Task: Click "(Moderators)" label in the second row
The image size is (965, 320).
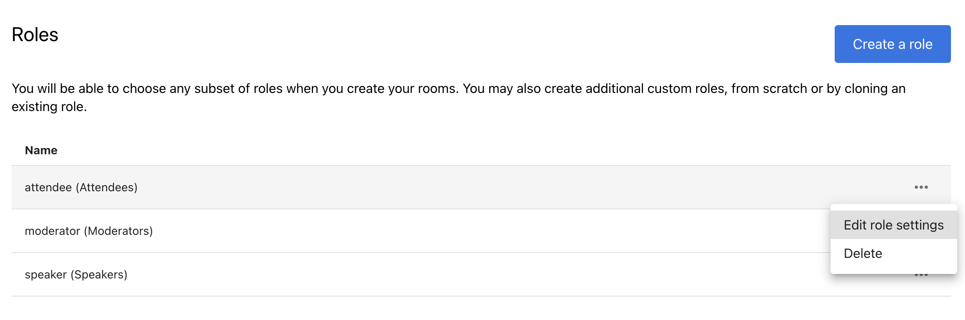Action: pyautogui.click(x=118, y=231)
